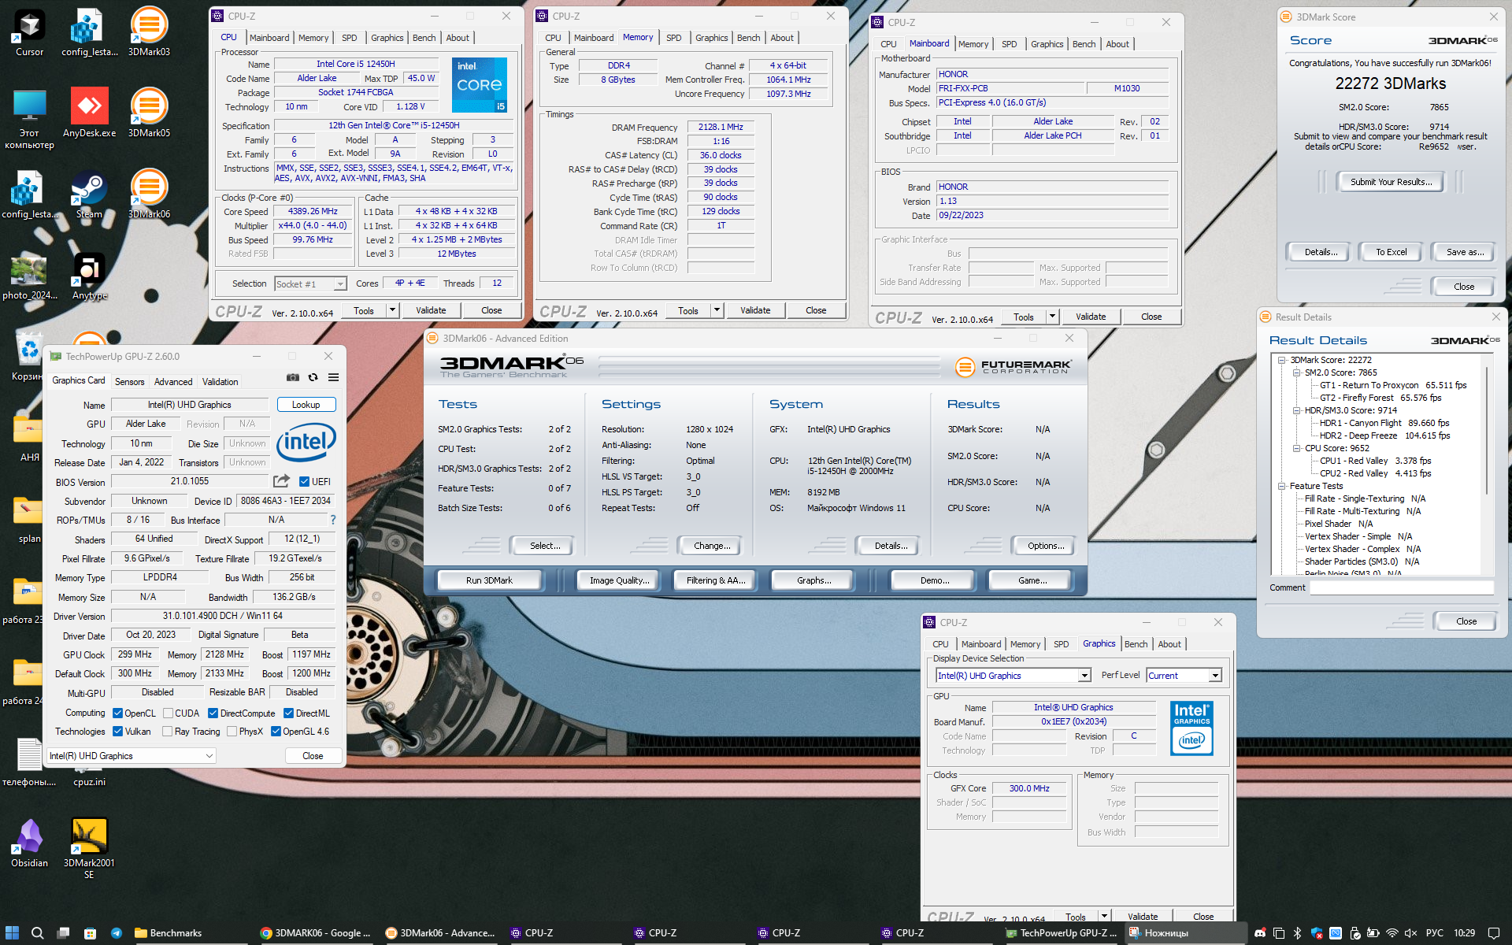The image size is (1512, 945).
Task: Open Tools dropdown arrow in CPU-Z Mainboard window
Action: click(x=1052, y=317)
